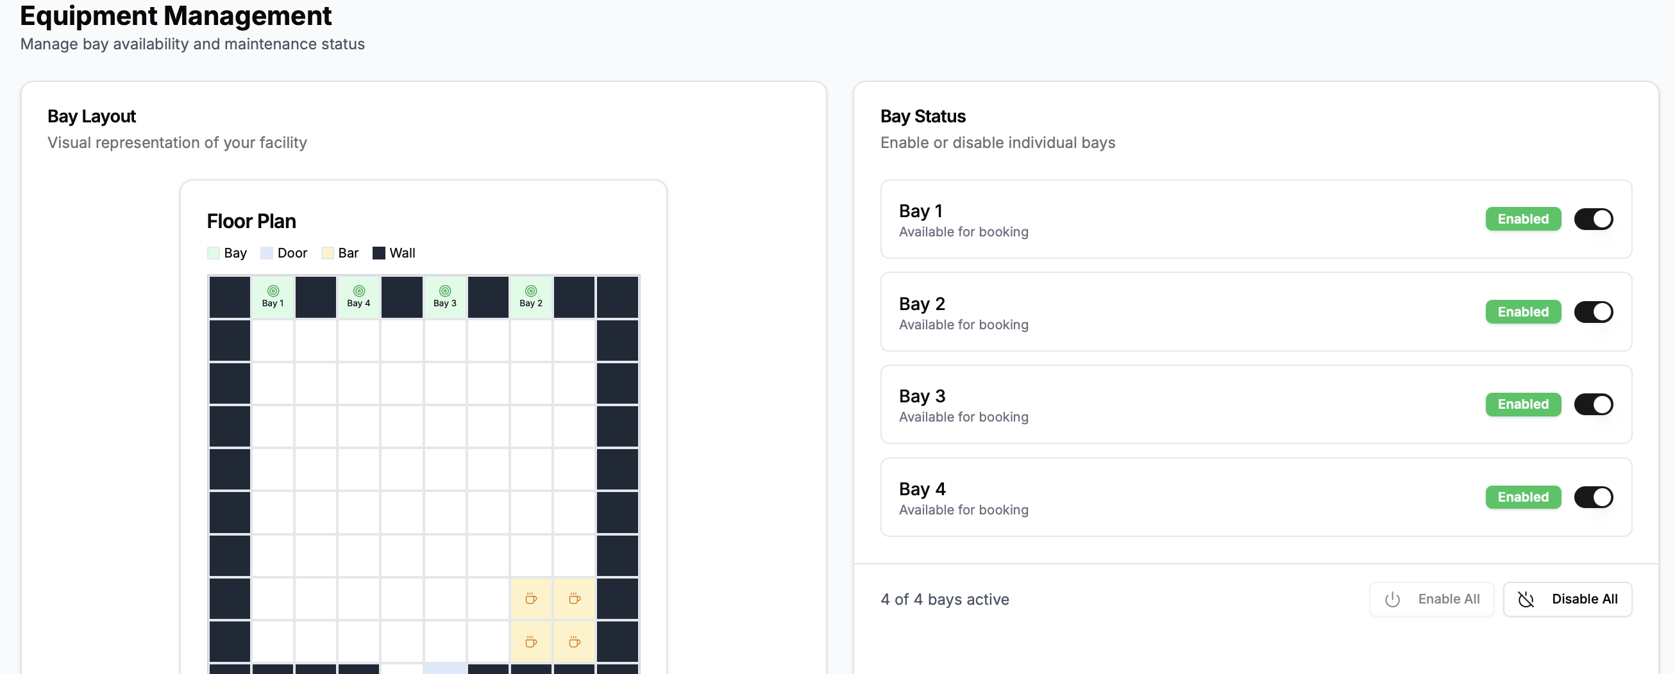Disable Bay 2 using its toggle switch
Viewport: 1675px width, 674px height.
pos(1594,311)
